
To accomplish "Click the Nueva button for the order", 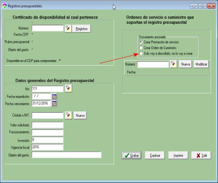I will pyautogui.click(x=186, y=64).
